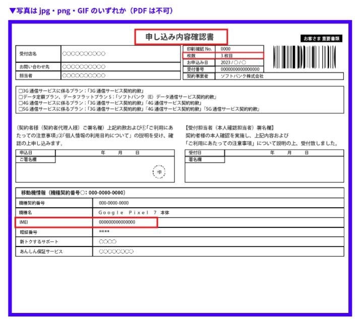This screenshot has width=362, height=319.
Task: Click the 3 枚目 value
Action: [x=227, y=55]
